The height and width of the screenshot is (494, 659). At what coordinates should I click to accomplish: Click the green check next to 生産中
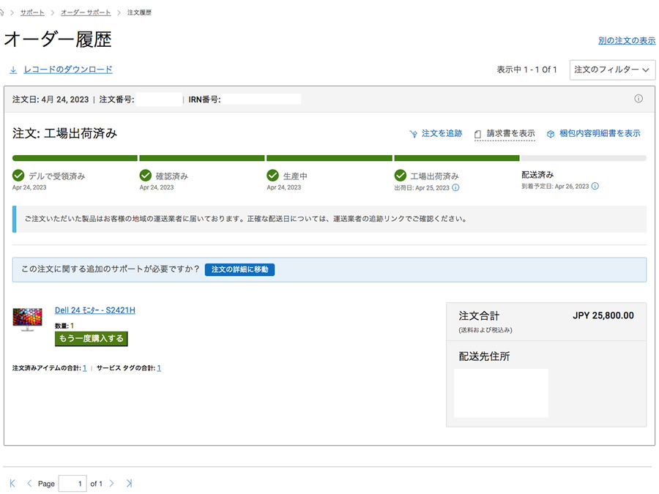click(x=273, y=175)
